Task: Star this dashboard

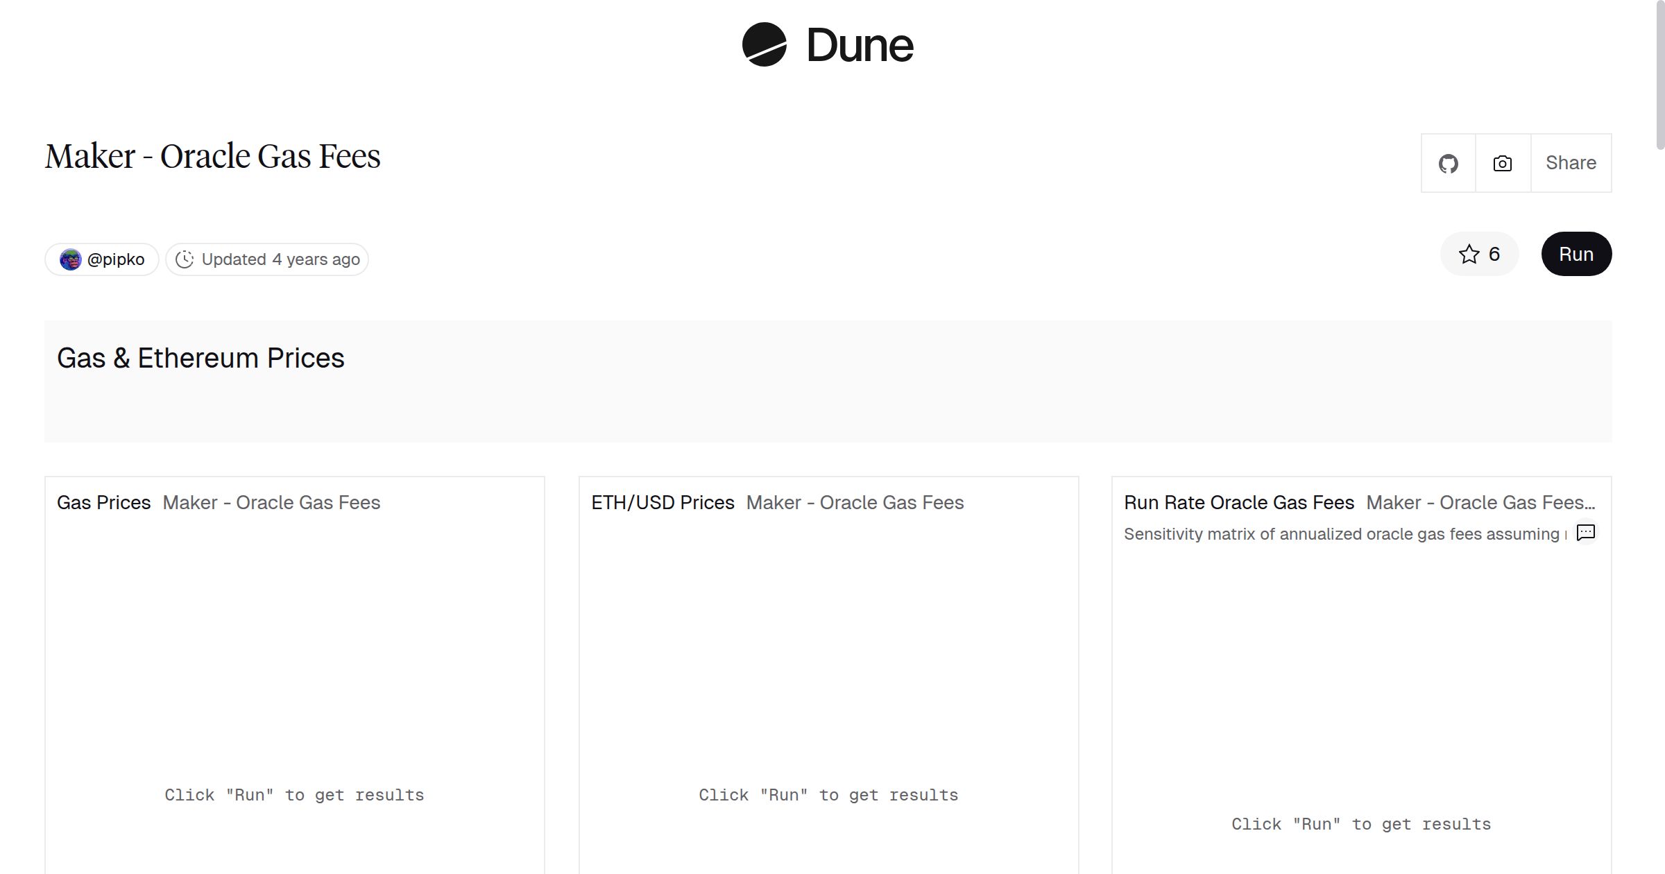Action: pos(1479,255)
